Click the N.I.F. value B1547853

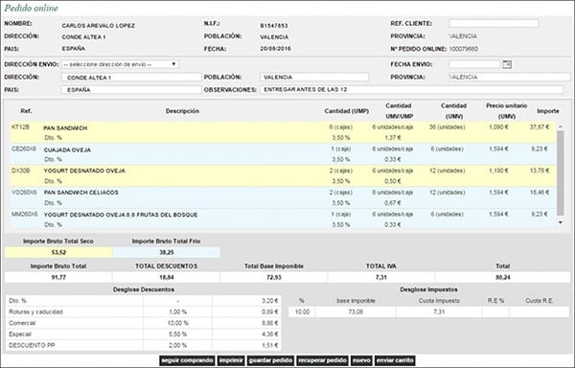click(274, 26)
